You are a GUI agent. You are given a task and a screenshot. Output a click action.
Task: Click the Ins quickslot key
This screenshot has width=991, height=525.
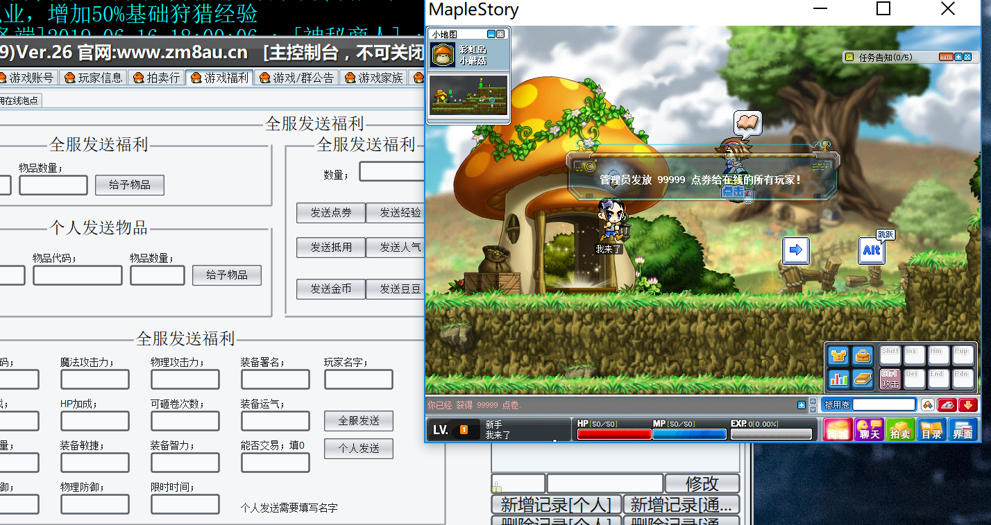915,356
